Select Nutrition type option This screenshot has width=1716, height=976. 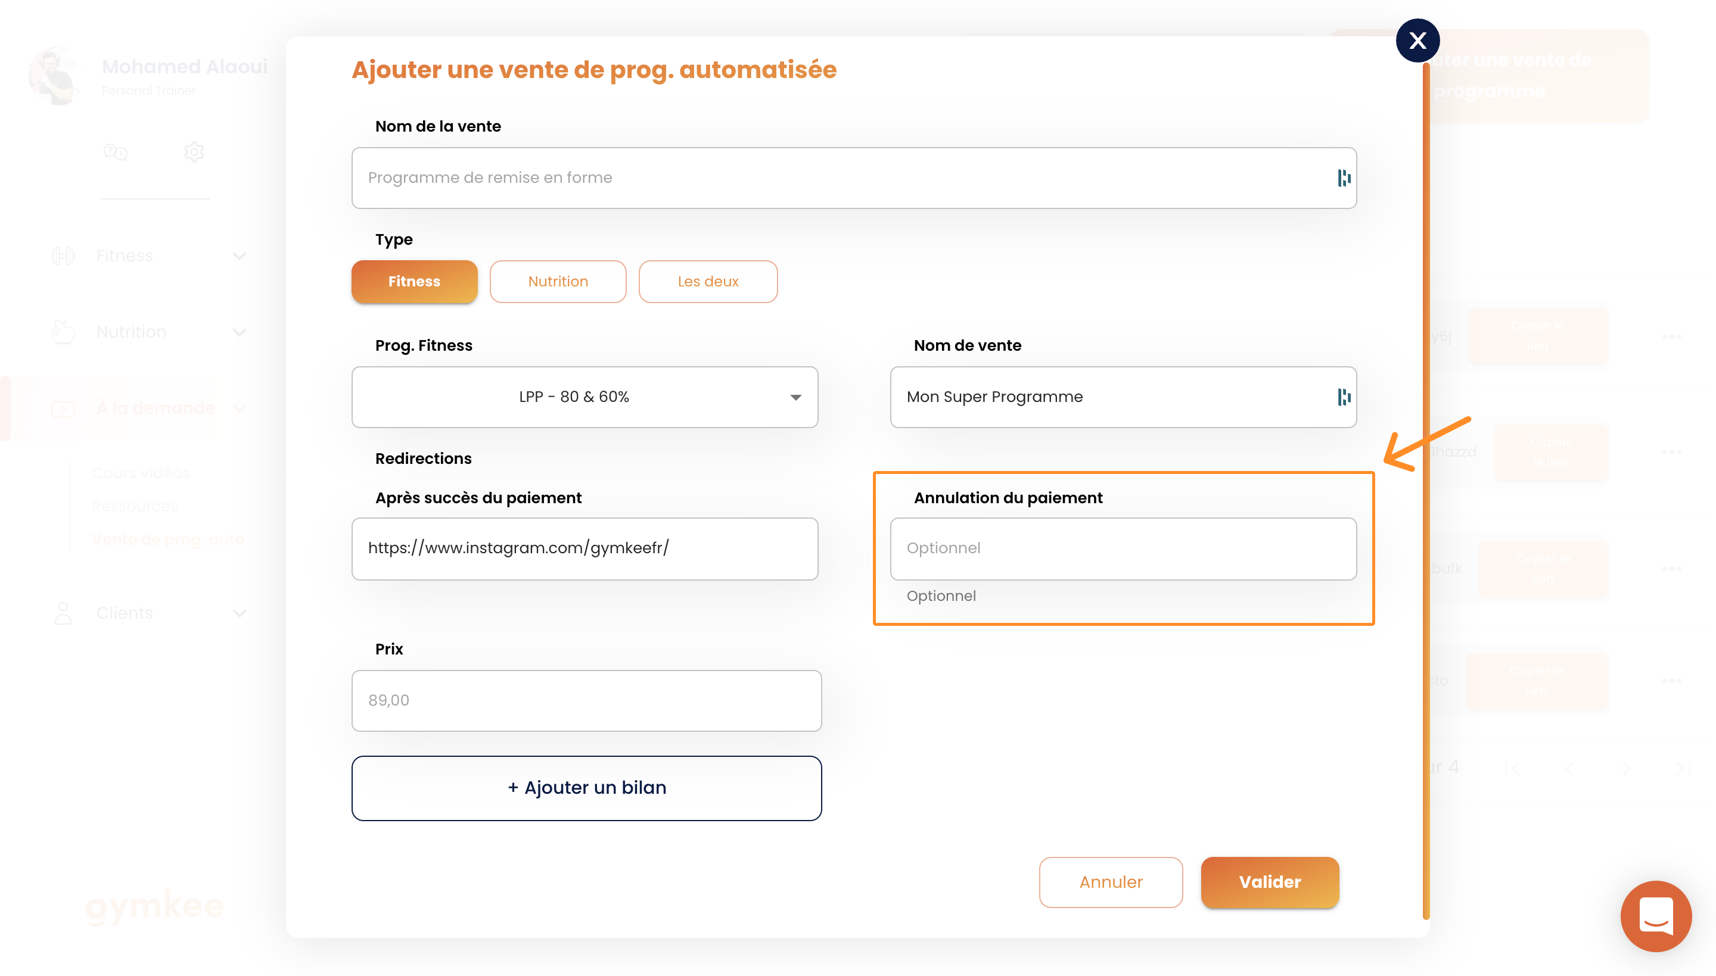[557, 282]
